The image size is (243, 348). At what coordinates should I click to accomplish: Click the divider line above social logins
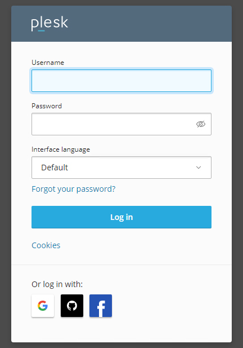(121, 265)
